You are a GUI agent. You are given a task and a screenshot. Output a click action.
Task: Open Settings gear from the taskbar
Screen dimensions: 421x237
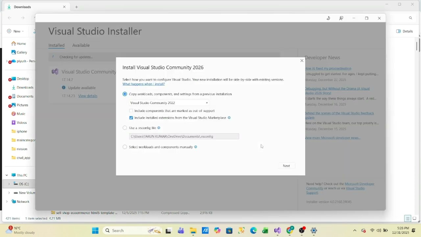tap(314, 231)
